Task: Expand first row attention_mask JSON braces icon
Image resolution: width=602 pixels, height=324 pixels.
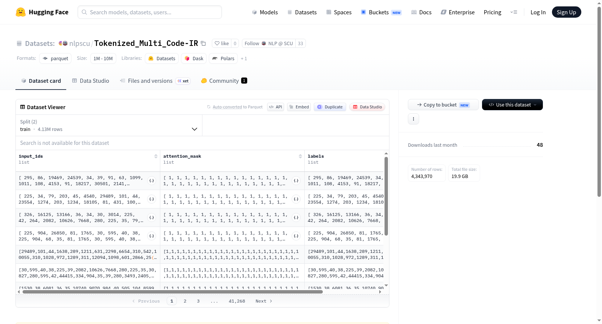Action: click(x=296, y=181)
